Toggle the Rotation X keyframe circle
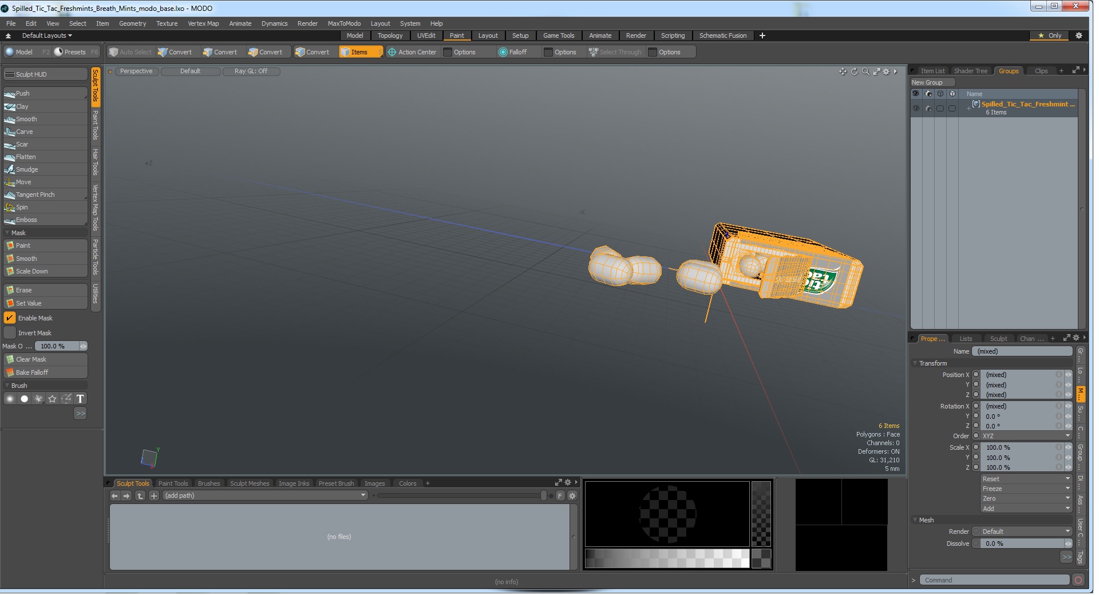Image resolution: width=1099 pixels, height=595 pixels. (x=976, y=406)
